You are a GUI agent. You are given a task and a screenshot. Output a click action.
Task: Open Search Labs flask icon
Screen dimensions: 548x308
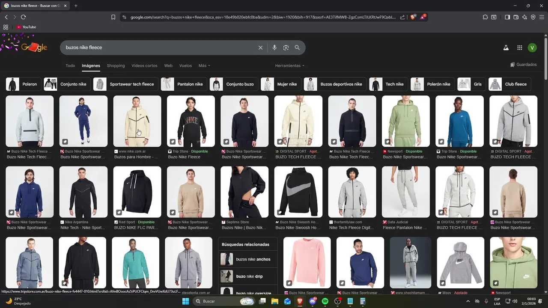pyautogui.click(x=506, y=48)
